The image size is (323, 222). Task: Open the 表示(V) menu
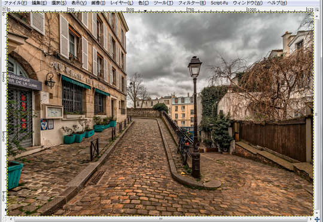[79, 3]
